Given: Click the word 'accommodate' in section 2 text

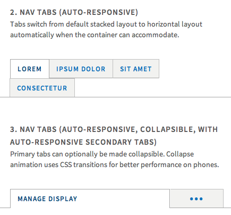Looking at the screenshot, I should (155, 35).
